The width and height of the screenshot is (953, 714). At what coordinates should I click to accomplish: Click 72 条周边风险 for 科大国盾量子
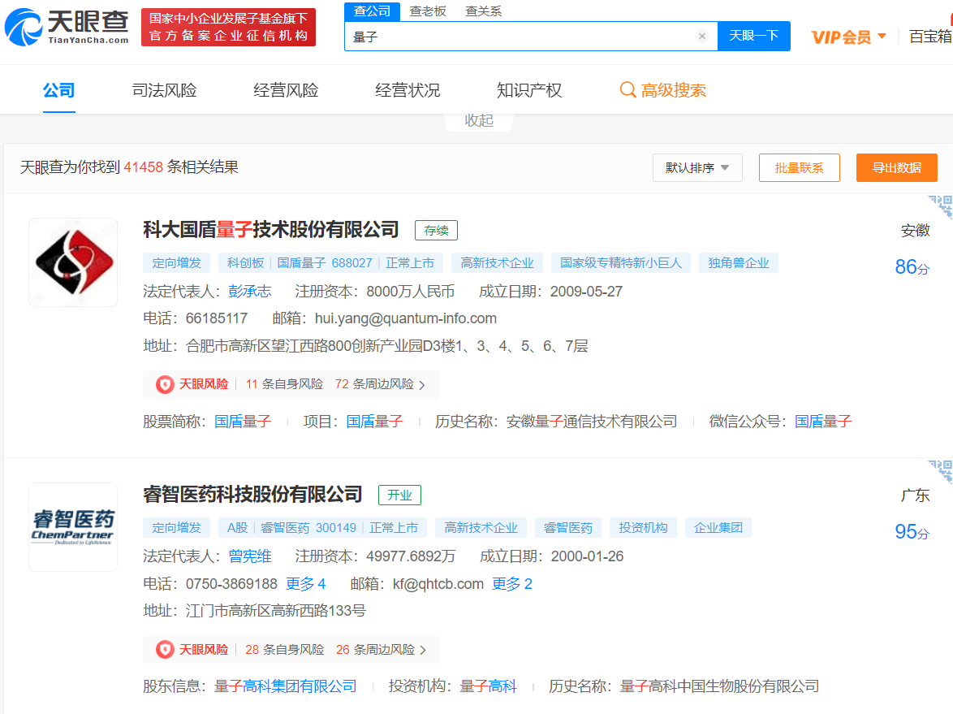click(x=374, y=384)
